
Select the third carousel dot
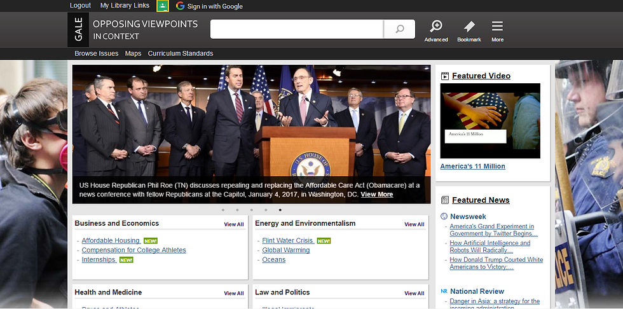coord(252,210)
